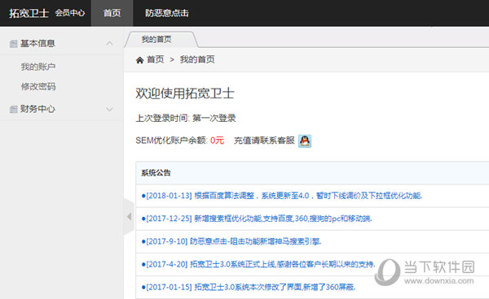Click the 充值请联系客服 text

264,141
